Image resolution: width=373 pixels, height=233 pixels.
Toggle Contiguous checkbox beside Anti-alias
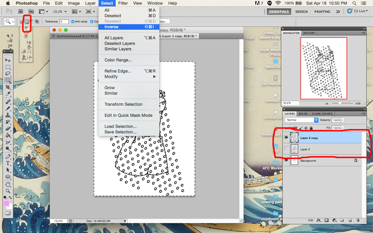tap(92, 22)
